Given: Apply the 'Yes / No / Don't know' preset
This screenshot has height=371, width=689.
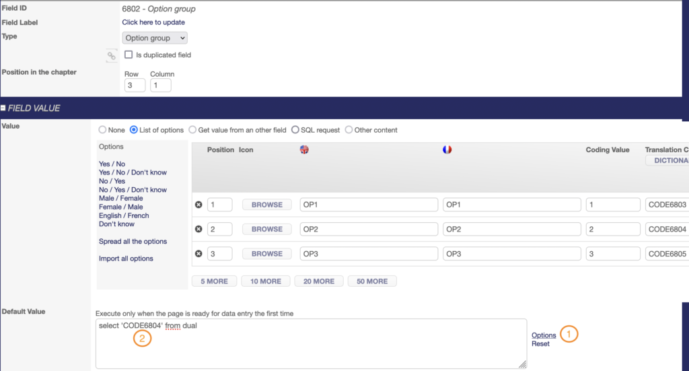Looking at the screenshot, I should (133, 172).
